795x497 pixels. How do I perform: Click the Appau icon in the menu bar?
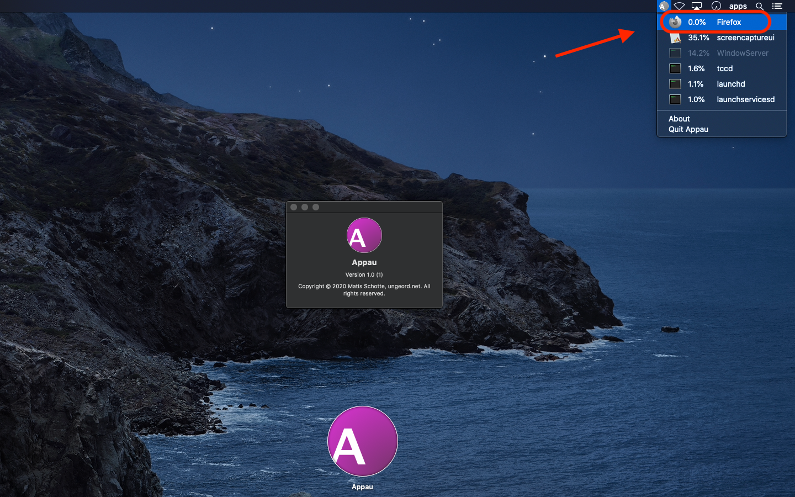pyautogui.click(x=663, y=6)
